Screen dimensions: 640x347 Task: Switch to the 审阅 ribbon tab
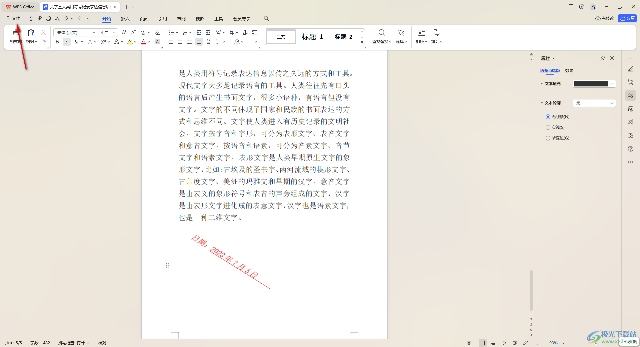pos(181,19)
